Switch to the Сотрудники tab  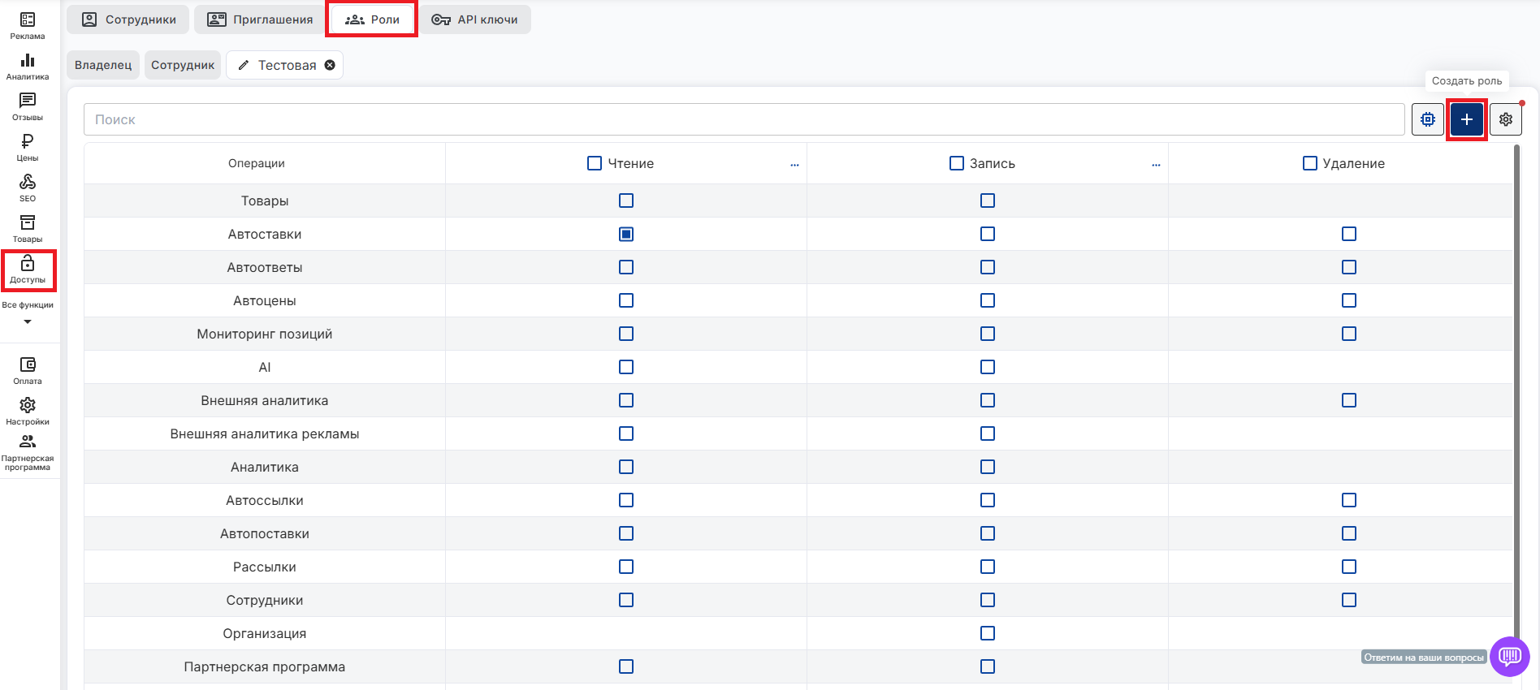click(128, 19)
